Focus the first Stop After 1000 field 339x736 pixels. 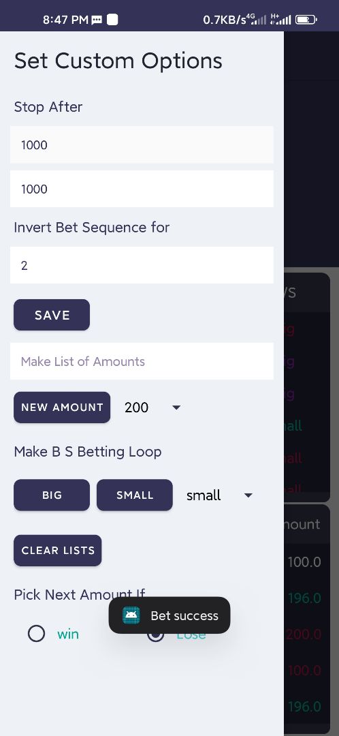coord(142,144)
